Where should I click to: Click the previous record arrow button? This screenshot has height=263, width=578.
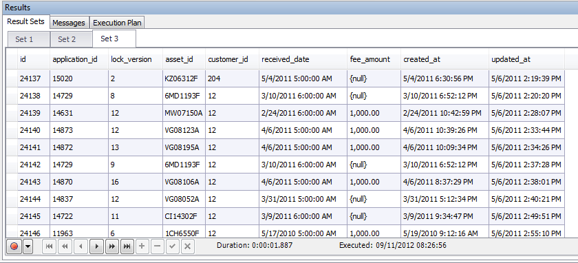click(x=81, y=246)
